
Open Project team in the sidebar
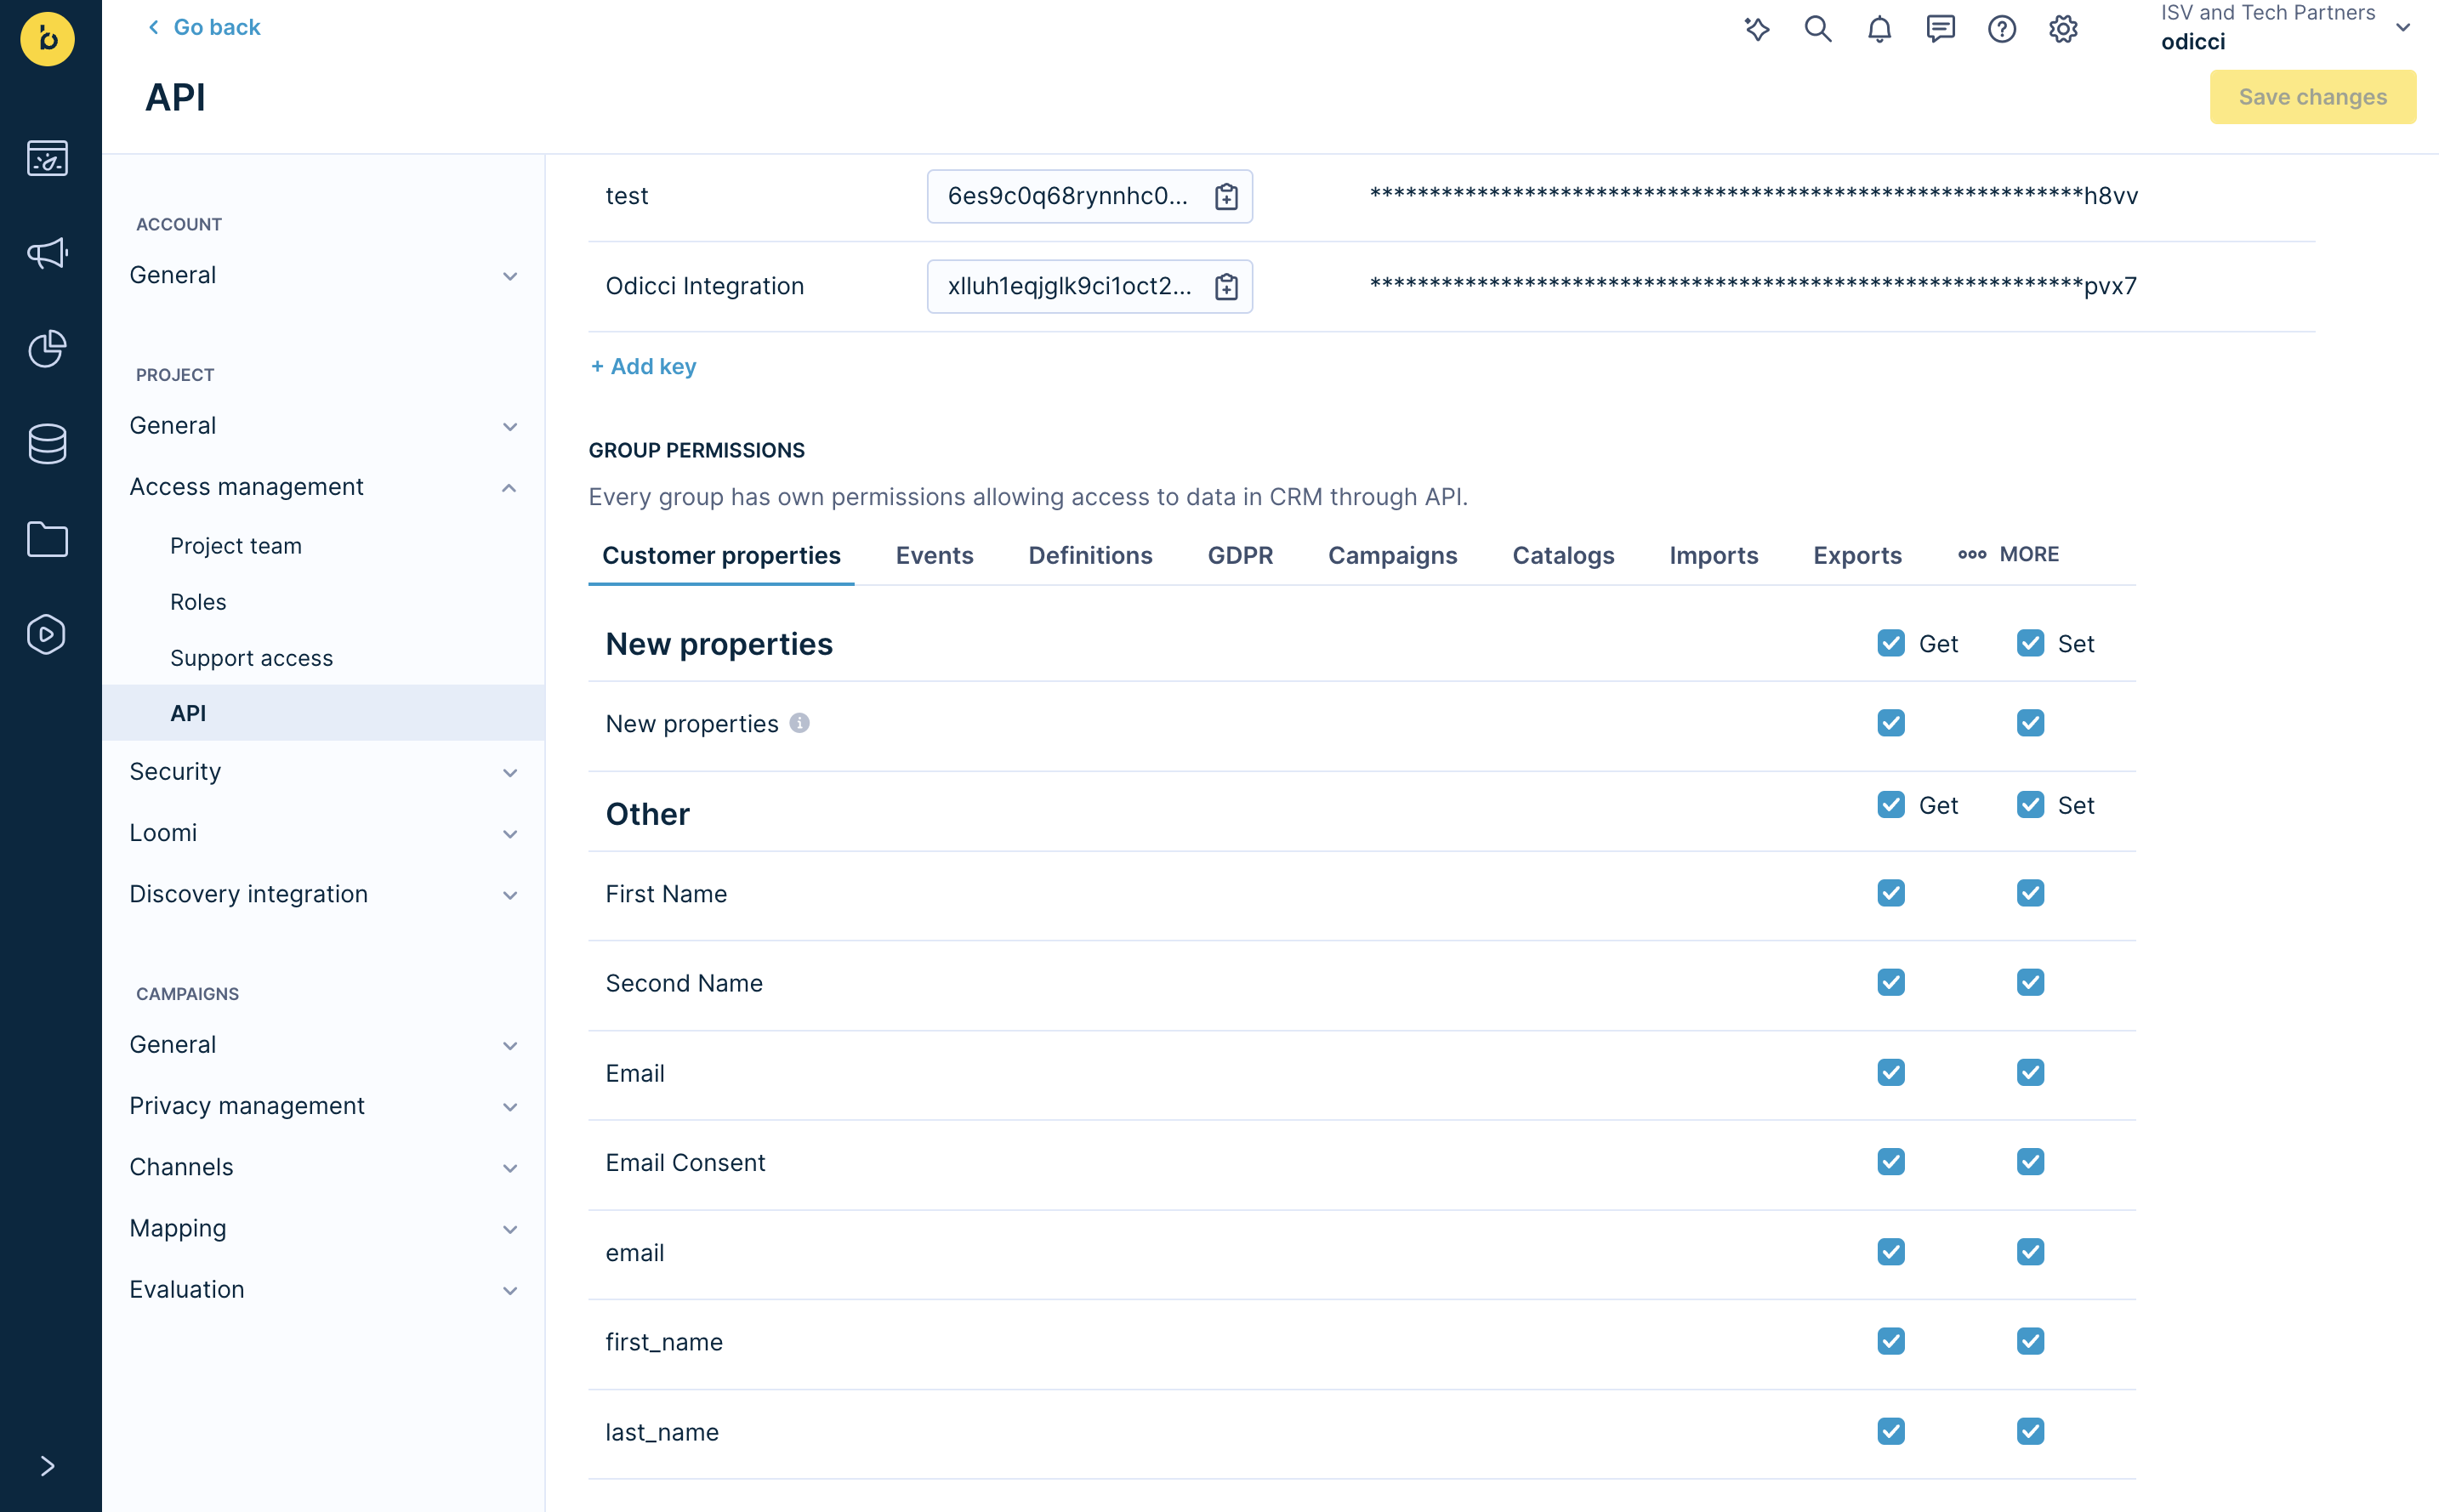click(236, 546)
